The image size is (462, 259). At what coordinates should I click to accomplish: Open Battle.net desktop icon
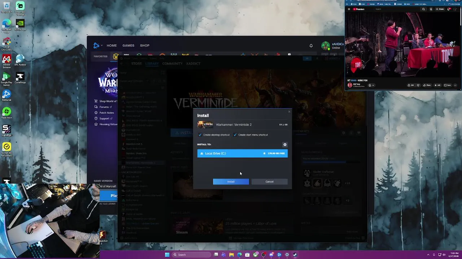tap(6, 95)
